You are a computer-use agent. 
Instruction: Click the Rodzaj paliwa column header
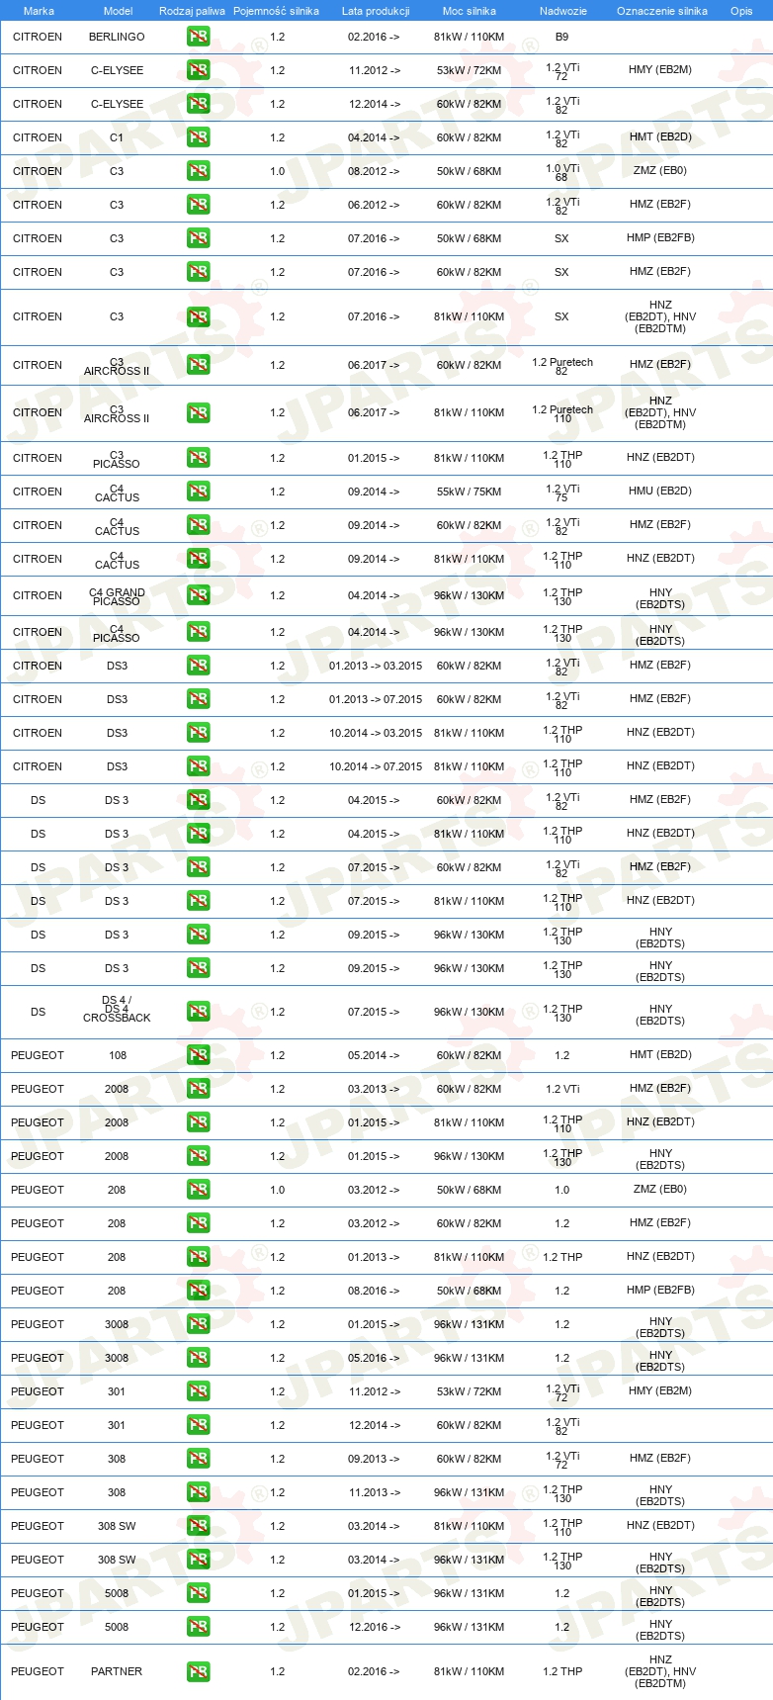pyautogui.click(x=192, y=11)
